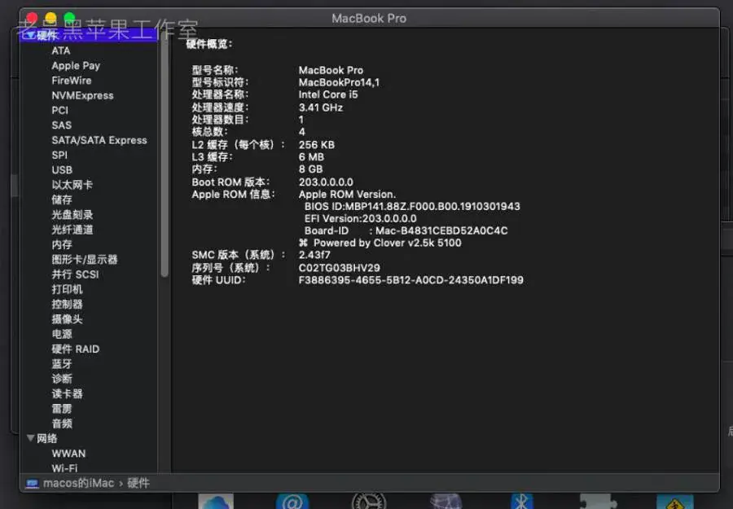
Task: Open Internet Accounts @ icon behind window
Action: tap(292, 501)
